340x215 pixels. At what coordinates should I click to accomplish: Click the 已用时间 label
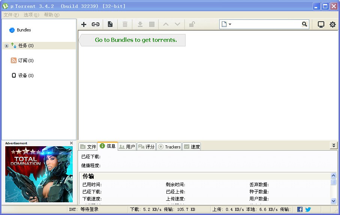click(x=92, y=184)
